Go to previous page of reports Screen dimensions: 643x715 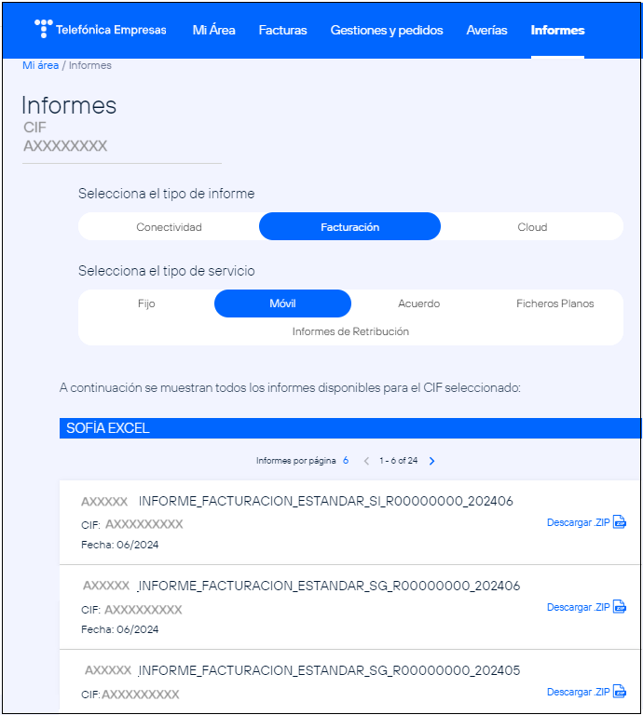(366, 461)
